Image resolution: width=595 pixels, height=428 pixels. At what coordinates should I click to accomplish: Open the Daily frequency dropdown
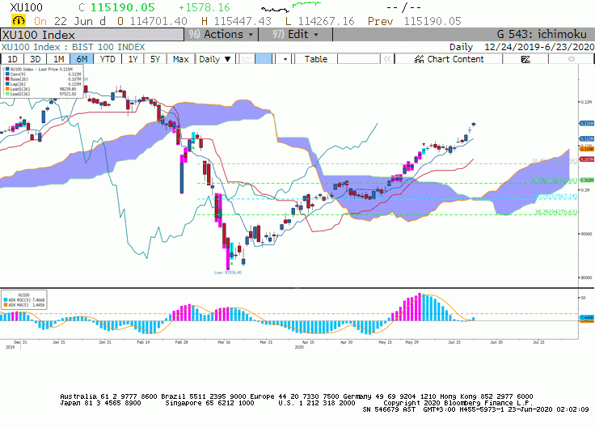click(215, 59)
